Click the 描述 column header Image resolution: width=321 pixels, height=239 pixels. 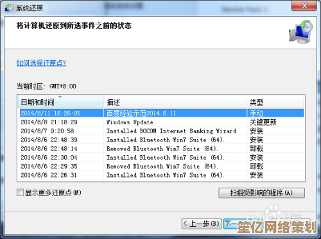point(175,102)
